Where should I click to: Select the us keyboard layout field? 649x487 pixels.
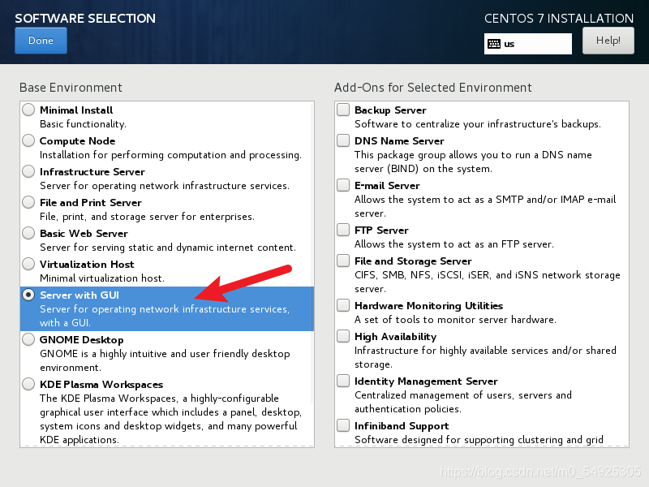tap(528, 44)
